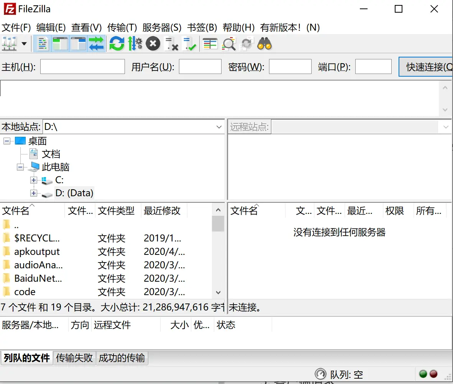Switch to 传输失败 tab
The image size is (453, 384).
point(74,358)
